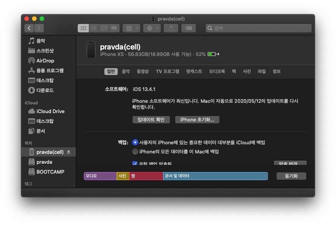The image size is (336, 225).
Task: Select the 일반 tab
Action: [111, 71]
